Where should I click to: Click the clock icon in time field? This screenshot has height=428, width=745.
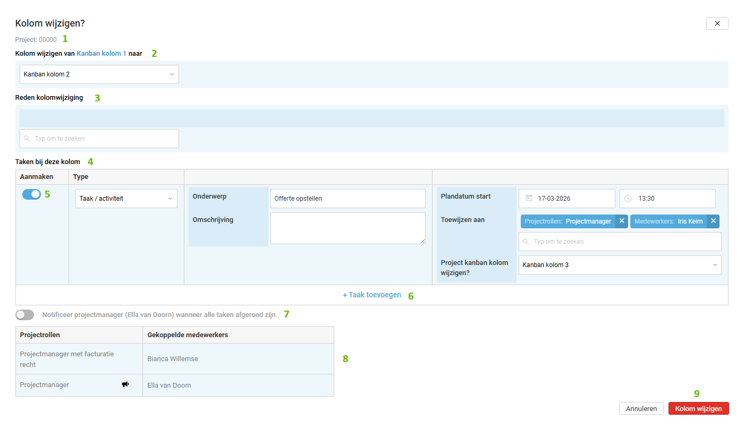[628, 199]
